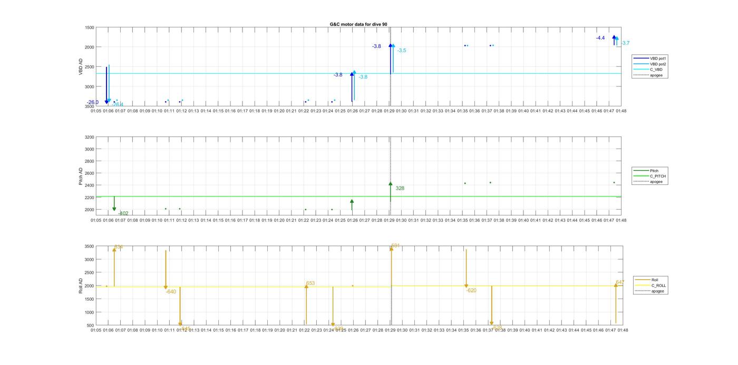Click the dark blue line sample beside VBD pot1

(641, 58)
